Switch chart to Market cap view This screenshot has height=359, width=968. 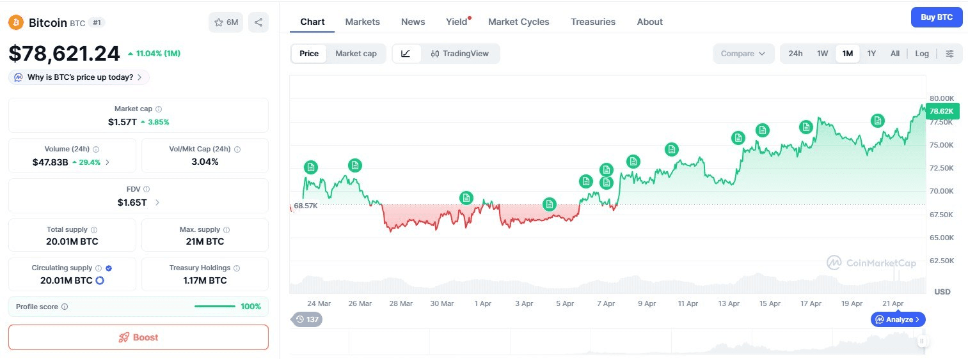356,54
